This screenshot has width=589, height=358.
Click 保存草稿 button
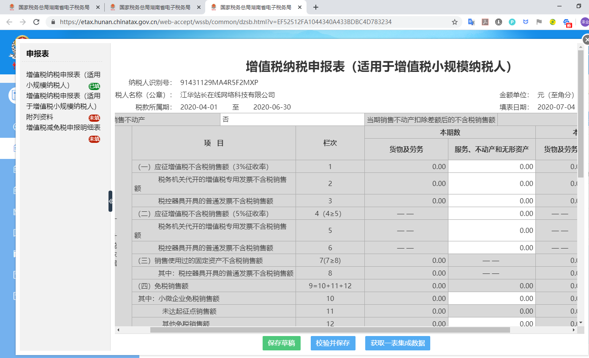(281, 343)
